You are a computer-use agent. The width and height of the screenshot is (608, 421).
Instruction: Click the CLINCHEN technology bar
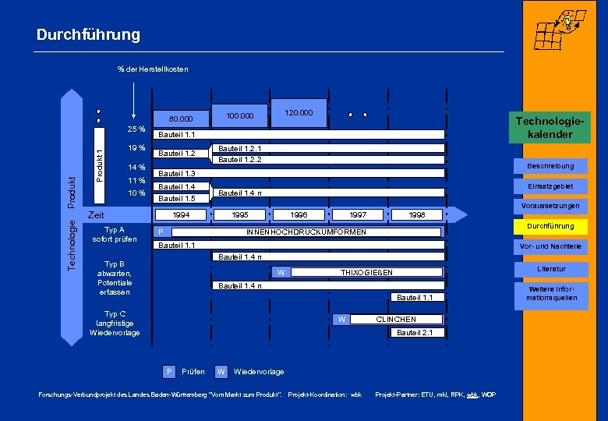[396, 319]
